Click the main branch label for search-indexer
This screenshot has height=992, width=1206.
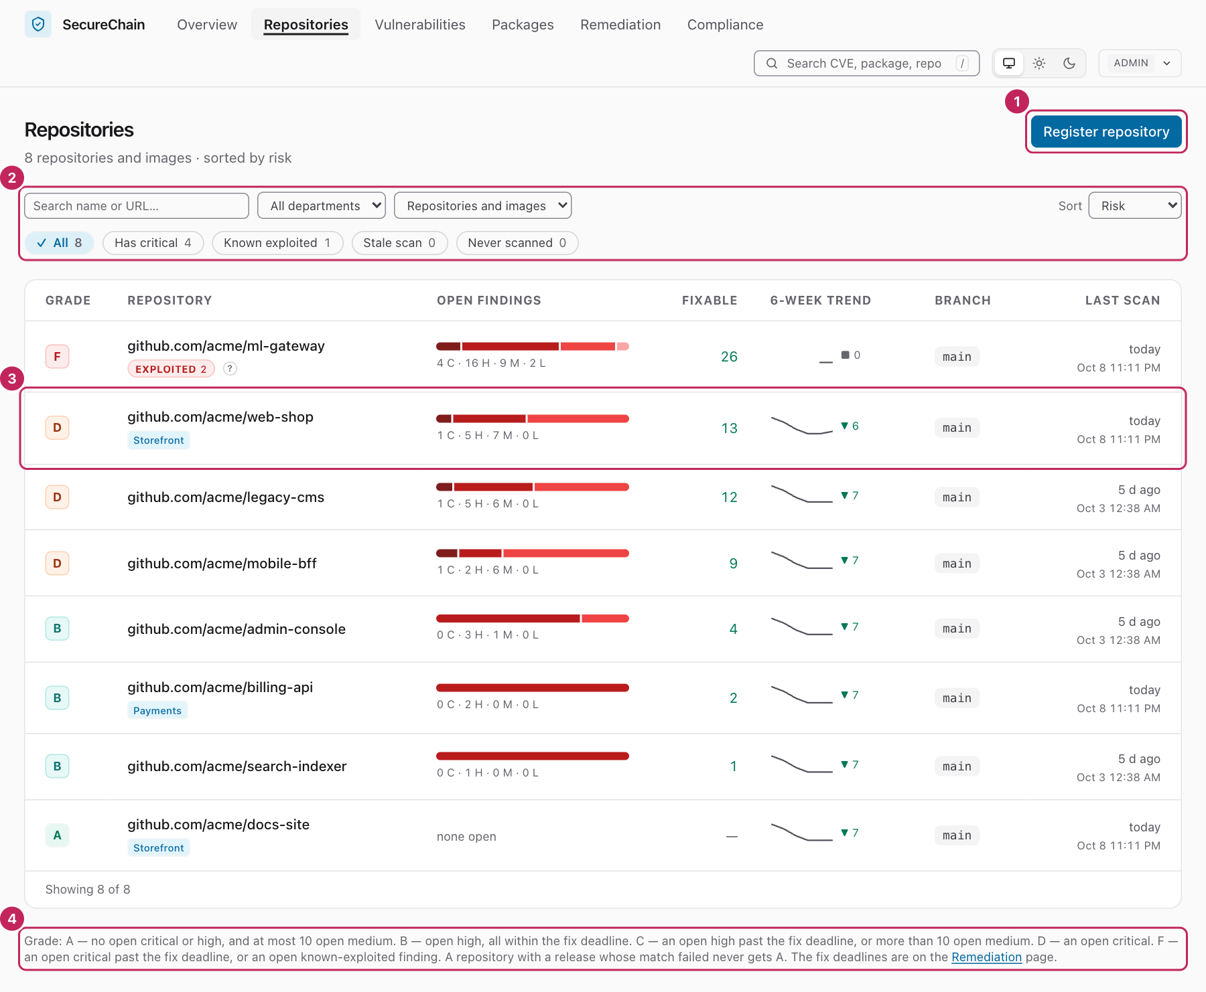click(957, 766)
